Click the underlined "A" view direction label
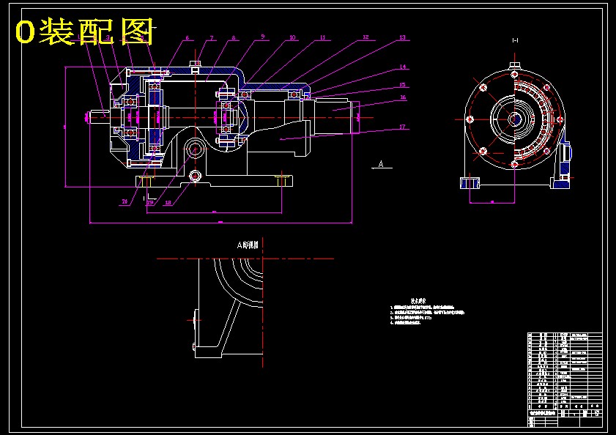 click(x=381, y=164)
